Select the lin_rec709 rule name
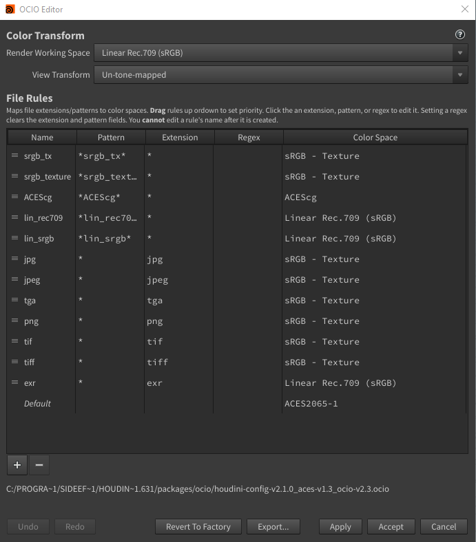Image resolution: width=476 pixels, height=542 pixels. [43, 218]
